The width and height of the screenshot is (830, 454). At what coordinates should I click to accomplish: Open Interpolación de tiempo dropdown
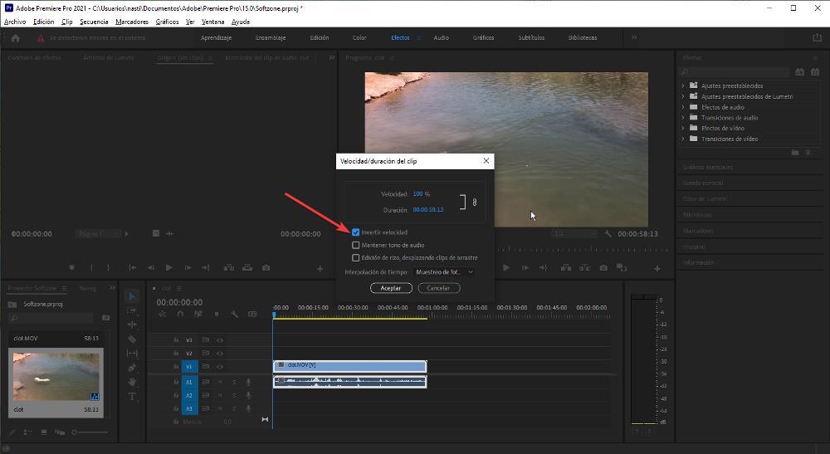(443, 272)
